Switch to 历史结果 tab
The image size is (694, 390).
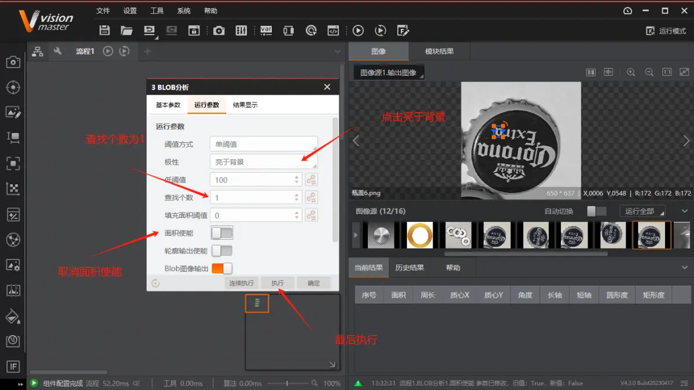pyautogui.click(x=409, y=268)
